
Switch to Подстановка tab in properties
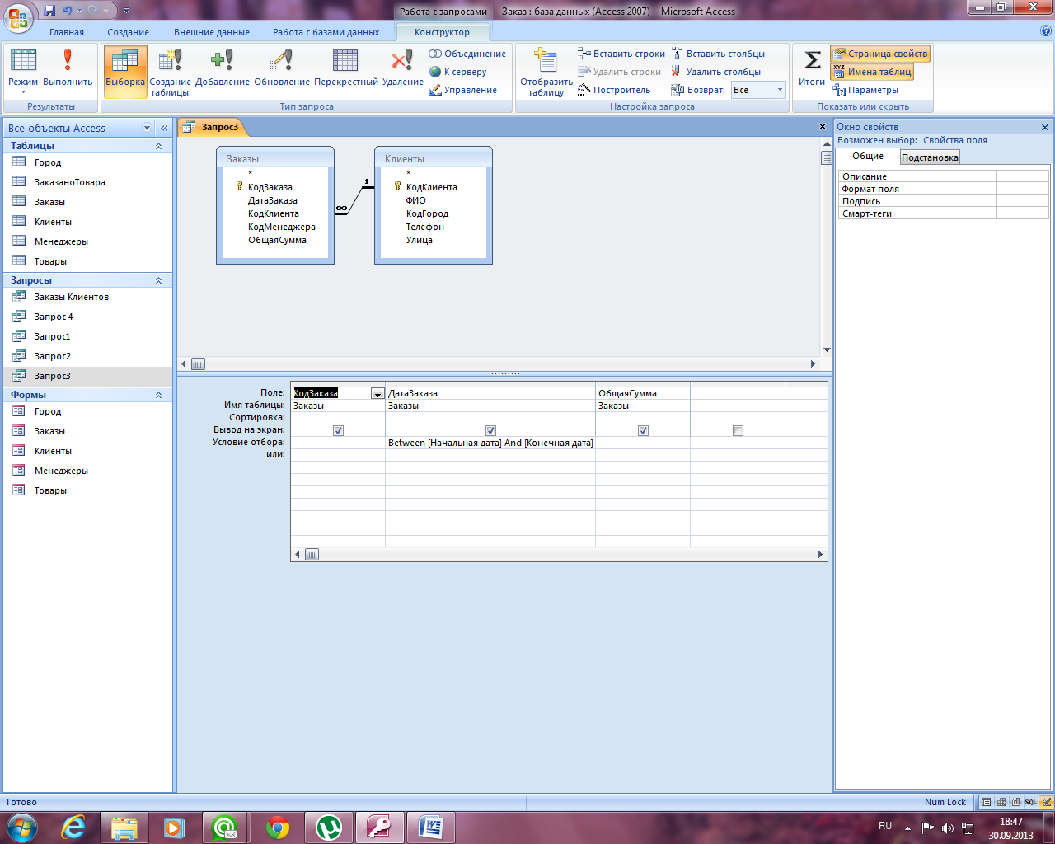coord(930,157)
